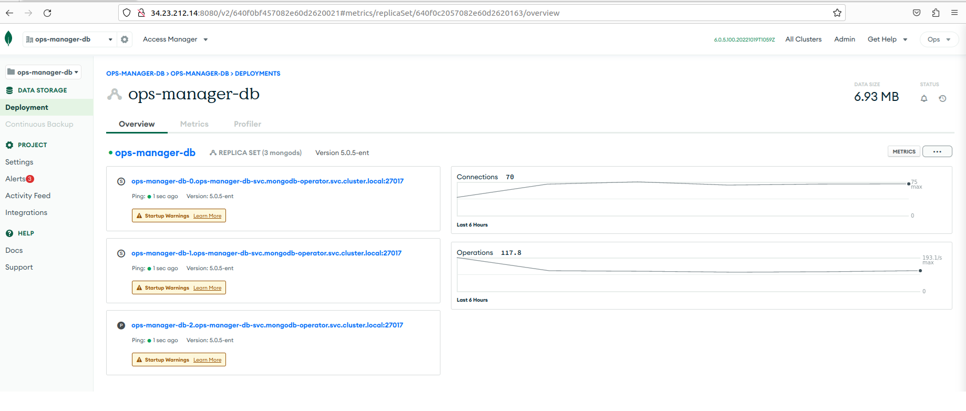Screen dimensions: 966x411
Task: Click secondary icon for ops-manager-db-0
Action: tap(121, 181)
